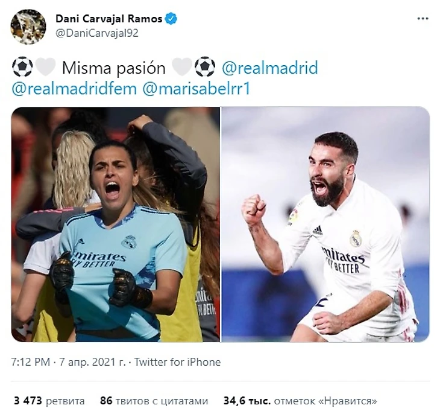Click the soccer ball emoji before @realmadrid
Viewport: 440px width, 417px height.
tap(205, 68)
